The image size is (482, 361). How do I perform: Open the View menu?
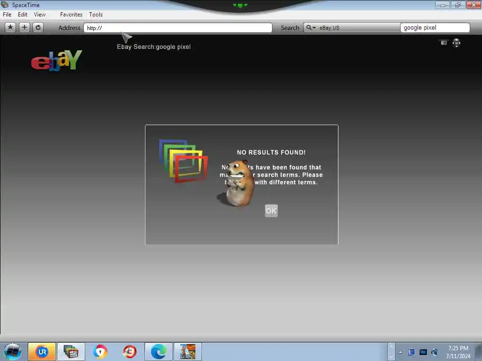(x=40, y=15)
